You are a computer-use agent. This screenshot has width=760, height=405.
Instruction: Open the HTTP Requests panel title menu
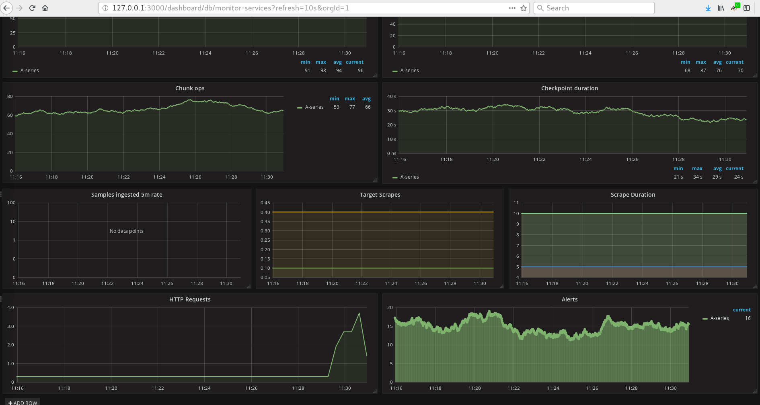click(190, 299)
